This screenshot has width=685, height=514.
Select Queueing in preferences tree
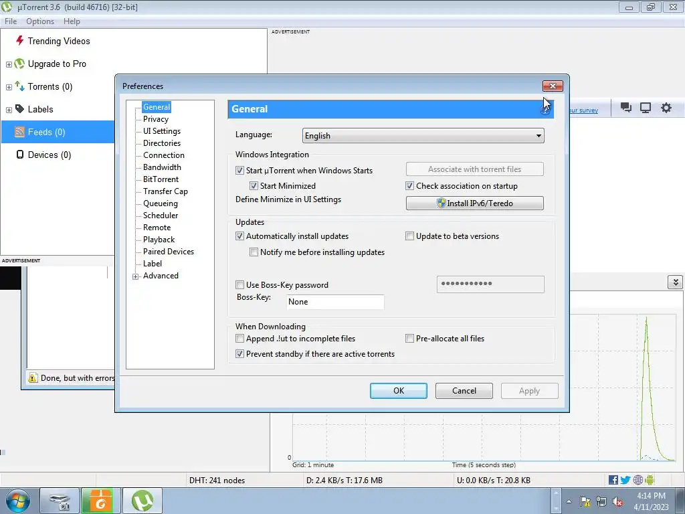coord(161,203)
